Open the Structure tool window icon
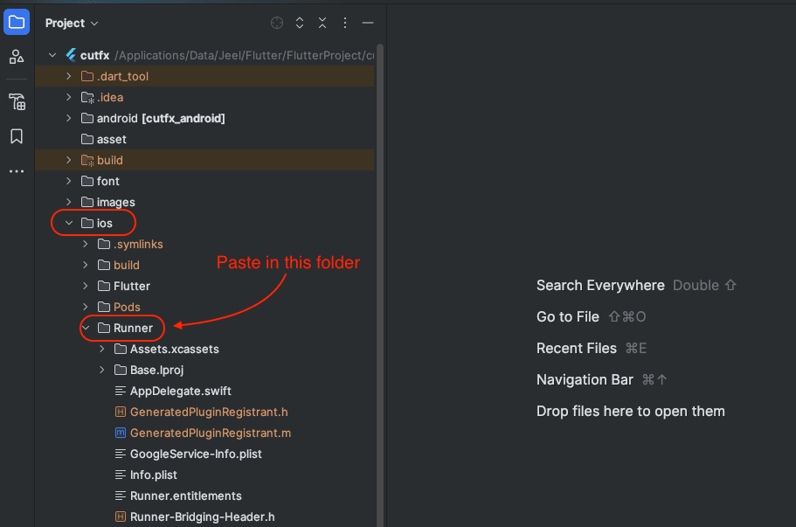Screen dimensions: 796x527 click(x=16, y=57)
